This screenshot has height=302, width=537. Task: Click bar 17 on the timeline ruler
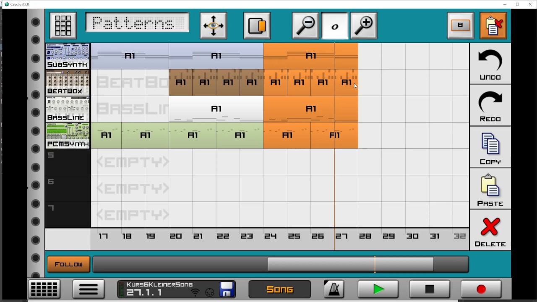[x=103, y=236]
